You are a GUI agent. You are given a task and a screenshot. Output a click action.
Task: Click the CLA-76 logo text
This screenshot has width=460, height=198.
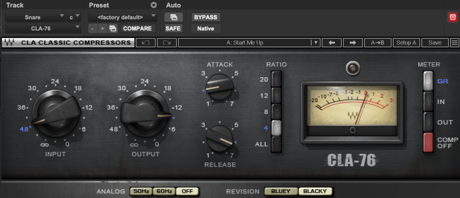click(351, 160)
